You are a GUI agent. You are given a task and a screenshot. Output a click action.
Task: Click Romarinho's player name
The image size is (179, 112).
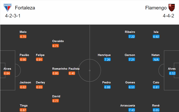tap(60, 69)
